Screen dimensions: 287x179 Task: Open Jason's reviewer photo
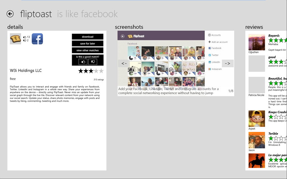(x=257, y=140)
